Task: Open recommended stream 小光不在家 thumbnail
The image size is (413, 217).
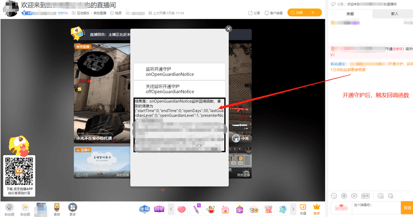Action: click(x=102, y=93)
